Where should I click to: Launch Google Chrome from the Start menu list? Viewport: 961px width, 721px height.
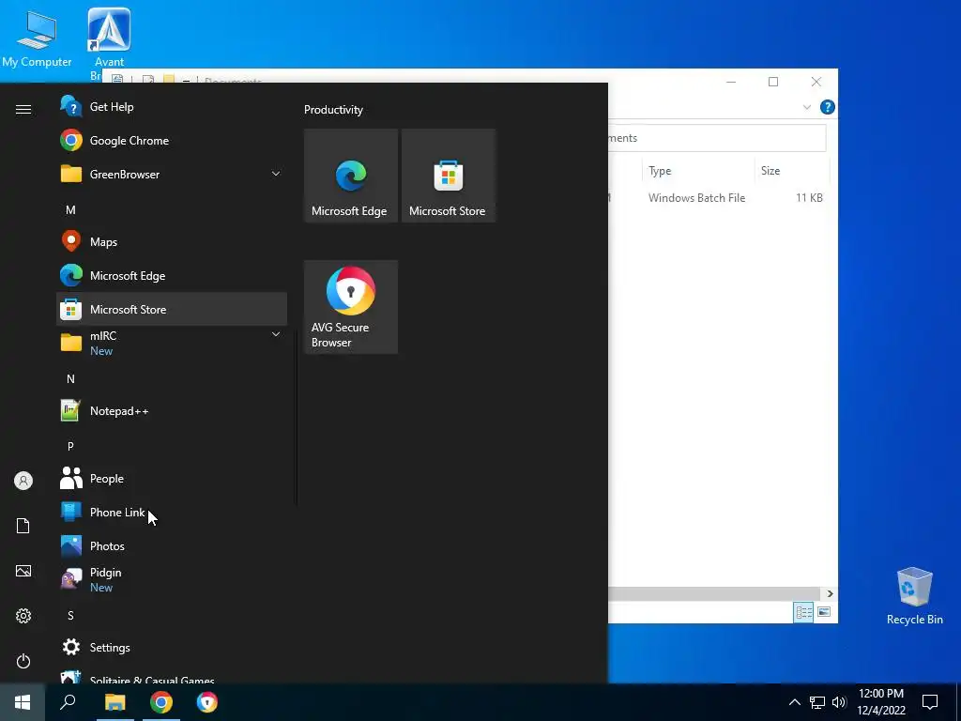click(x=172, y=141)
